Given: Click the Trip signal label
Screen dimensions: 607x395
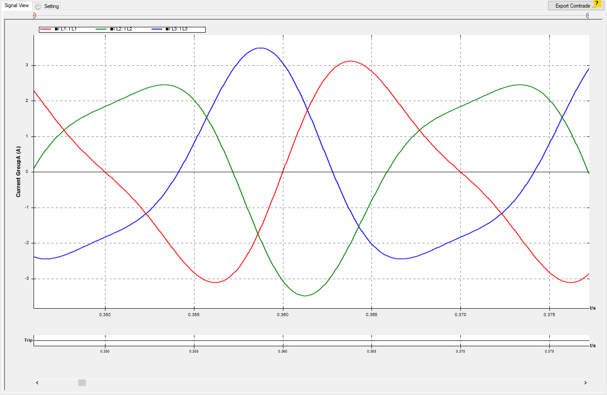Looking at the screenshot, I should click(x=28, y=340).
